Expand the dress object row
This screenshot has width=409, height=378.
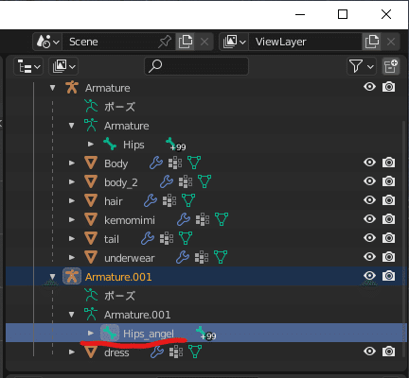[x=72, y=352]
